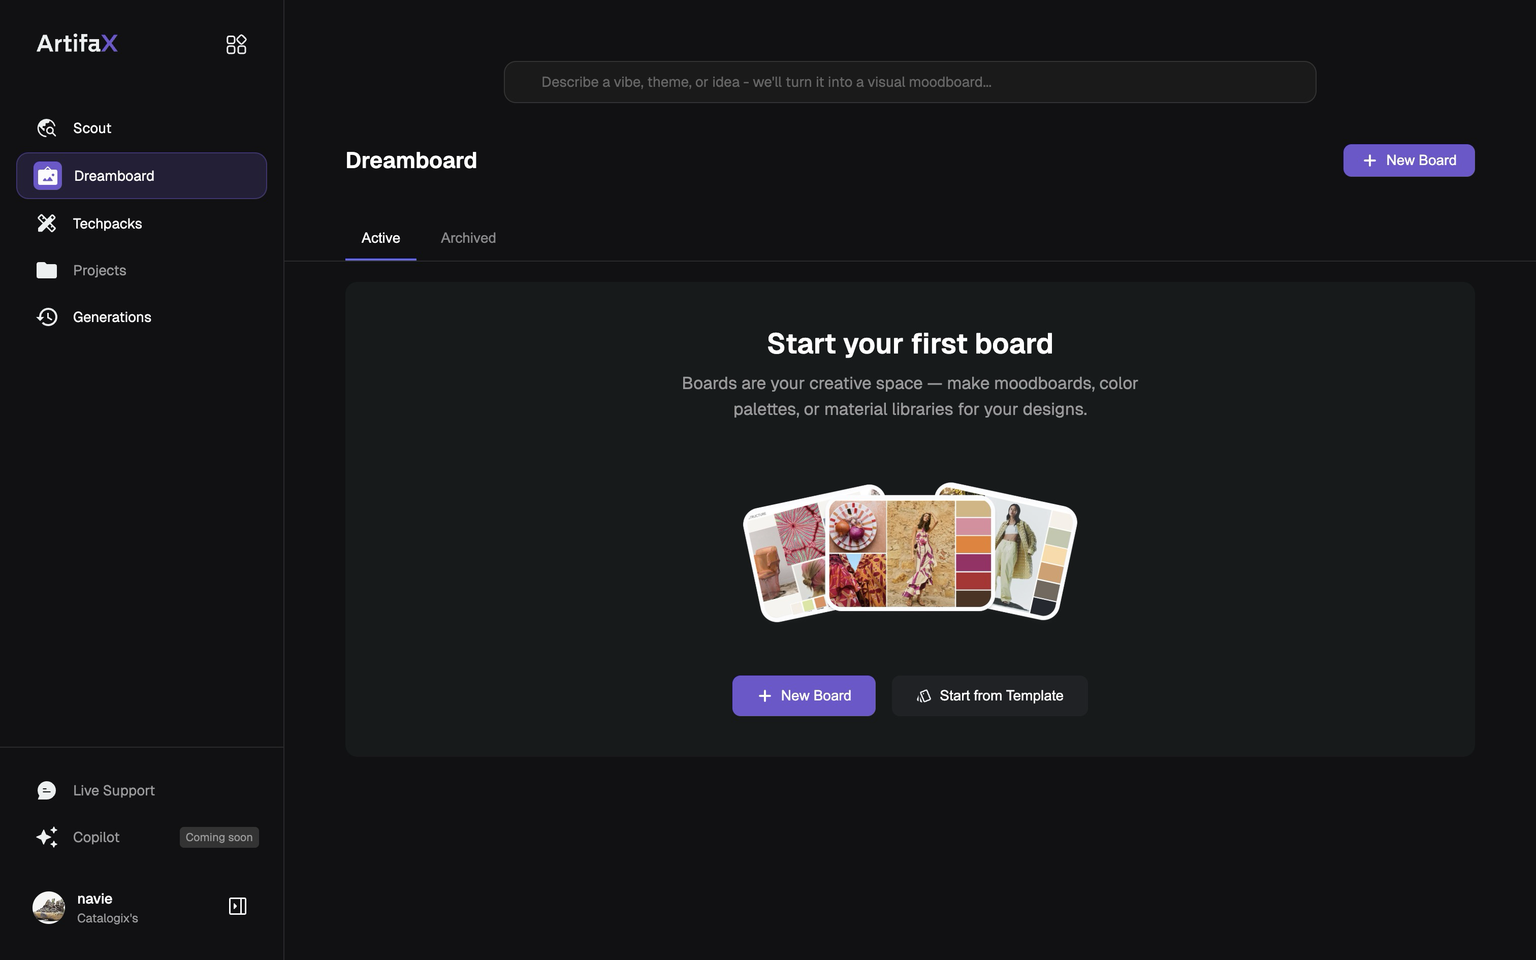Open Live Support via chat bubble icon
Screen dimensions: 1536x960
click(46, 790)
